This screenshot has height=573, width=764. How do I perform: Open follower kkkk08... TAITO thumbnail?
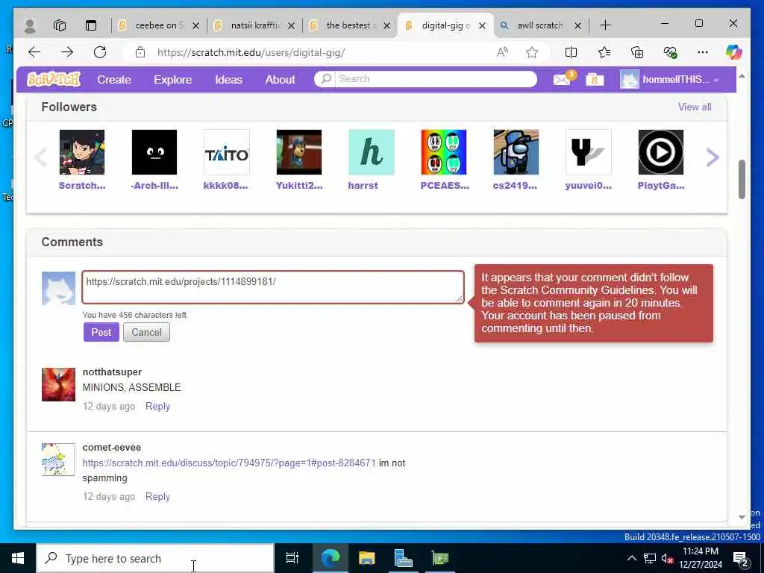pyautogui.click(x=227, y=152)
